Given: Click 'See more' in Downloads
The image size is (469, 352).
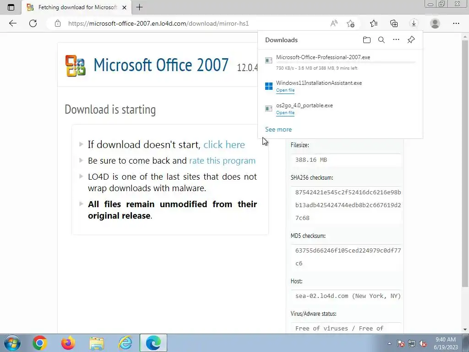Looking at the screenshot, I should coord(278,129).
